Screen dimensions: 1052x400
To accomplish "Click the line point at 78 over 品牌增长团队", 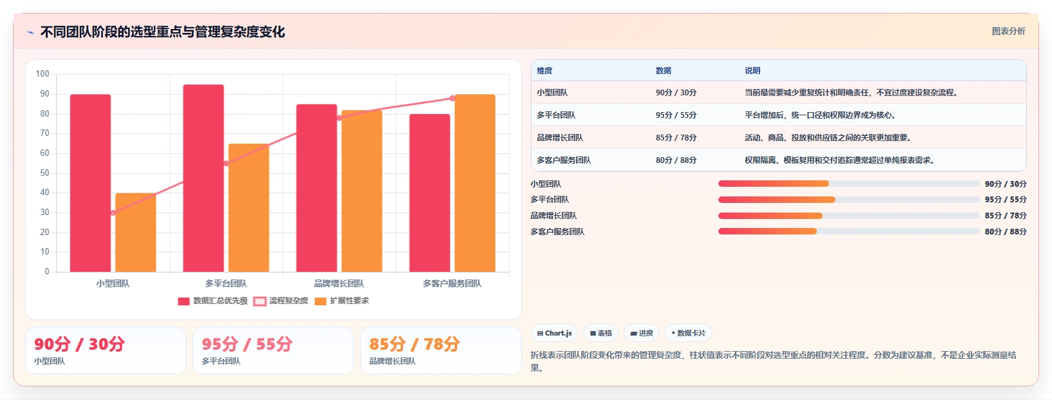I will click(x=339, y=118).
